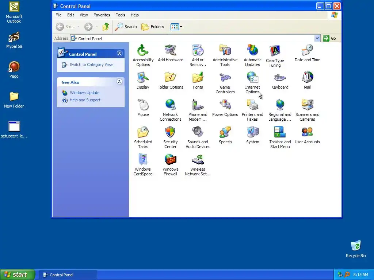Open the Power Options icon

(225, 108)
